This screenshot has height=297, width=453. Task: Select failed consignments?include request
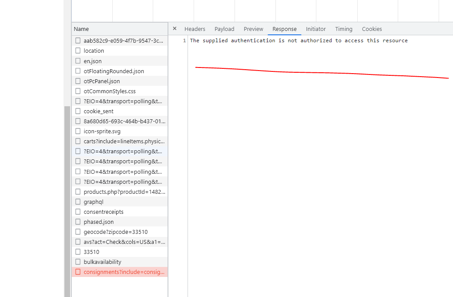tap(120, 272)
